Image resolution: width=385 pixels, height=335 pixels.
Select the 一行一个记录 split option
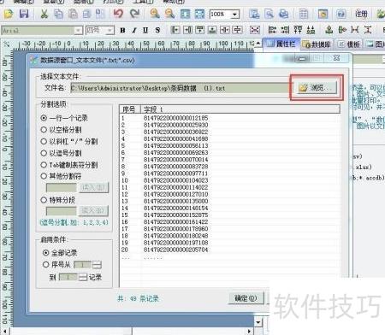(64, 118)
